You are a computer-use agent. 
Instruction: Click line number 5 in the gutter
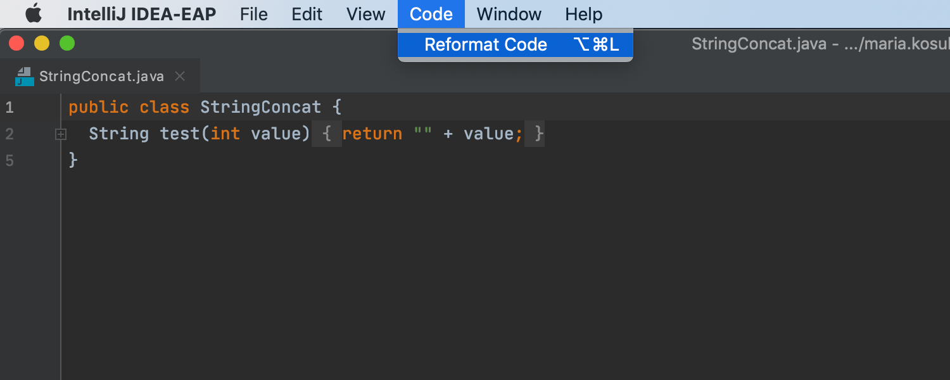pos(9,160)
